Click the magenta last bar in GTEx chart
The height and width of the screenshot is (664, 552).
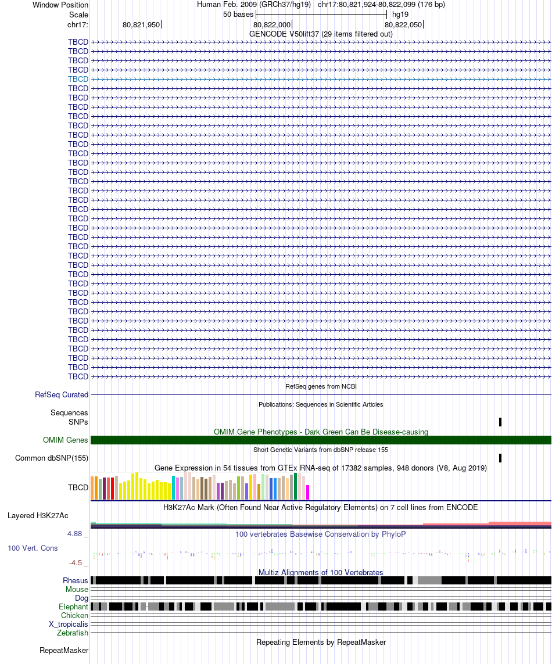pyautogui.click(x=307, y=492)
